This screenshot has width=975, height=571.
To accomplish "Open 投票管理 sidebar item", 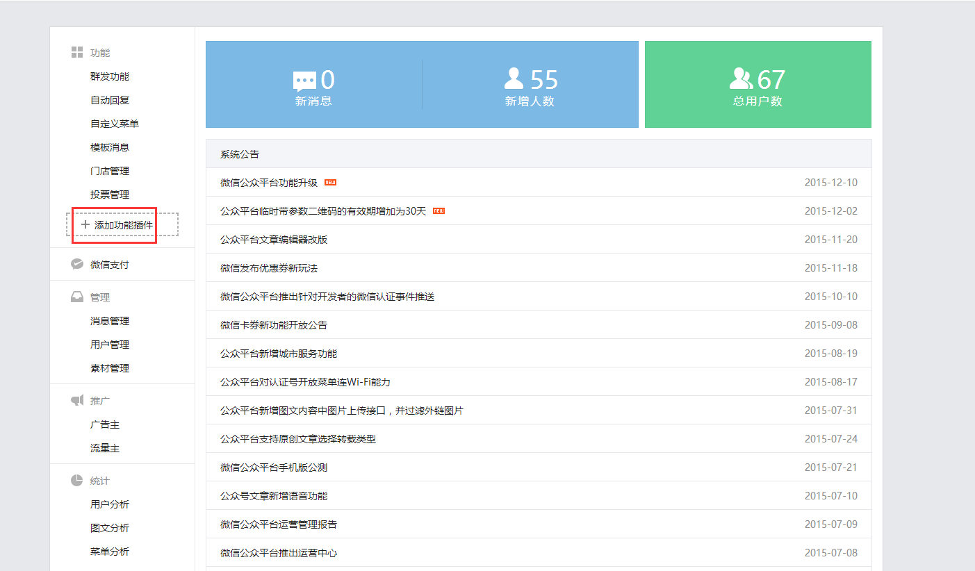I will point(110,195).
